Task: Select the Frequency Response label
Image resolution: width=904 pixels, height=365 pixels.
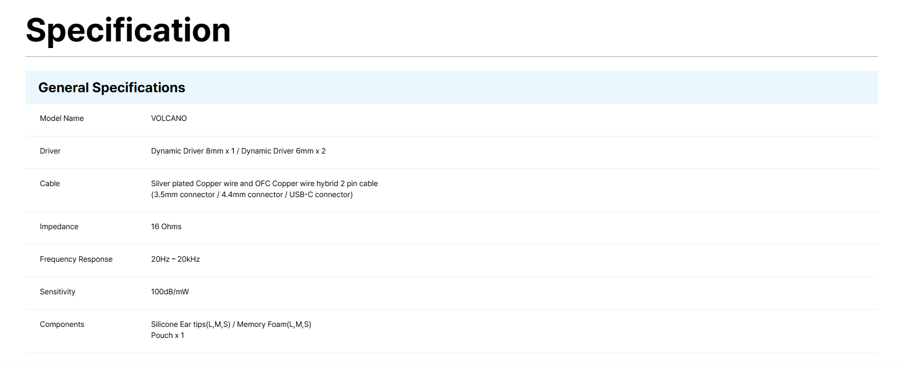Action: [x=76, y=259]
